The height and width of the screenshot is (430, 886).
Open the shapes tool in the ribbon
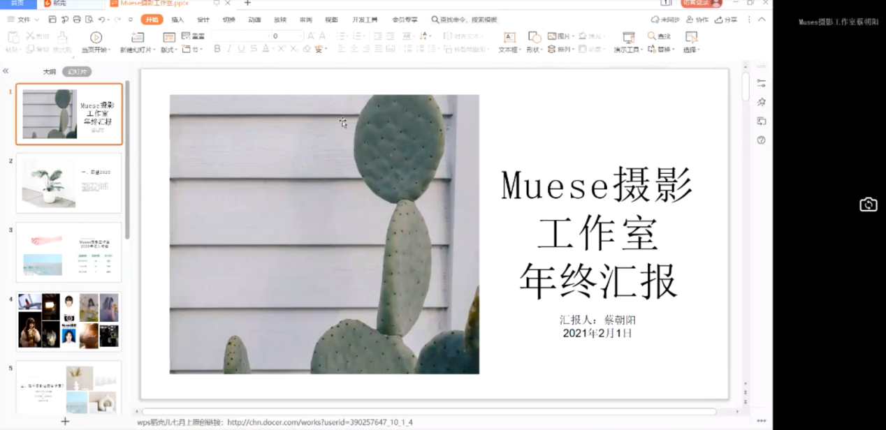535,37
